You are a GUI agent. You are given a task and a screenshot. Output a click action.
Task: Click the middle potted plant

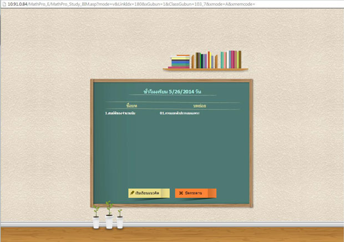pos(109,215)
